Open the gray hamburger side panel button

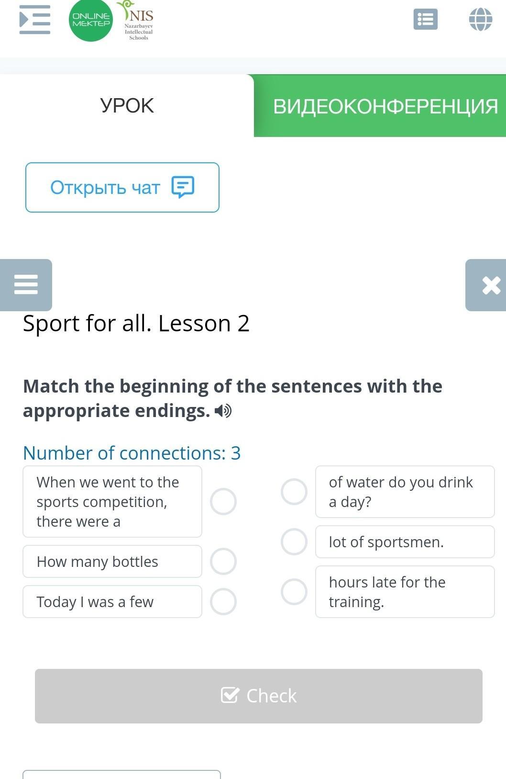point(26,285)
